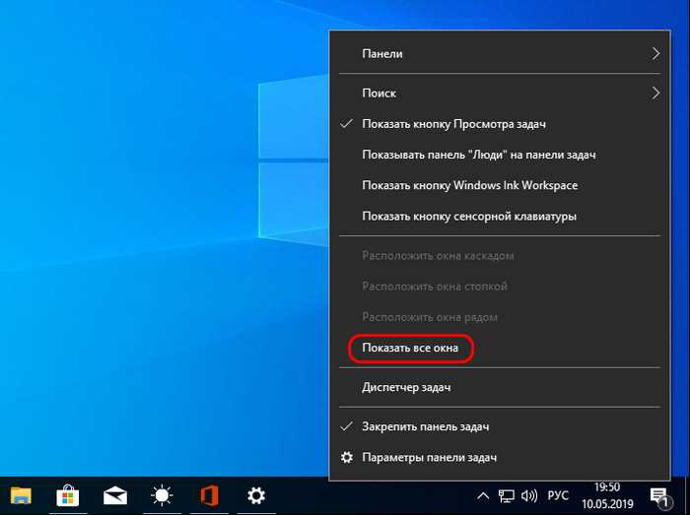
Task: Show hidden tray icons arrow
Action: [x=483, y=496]
